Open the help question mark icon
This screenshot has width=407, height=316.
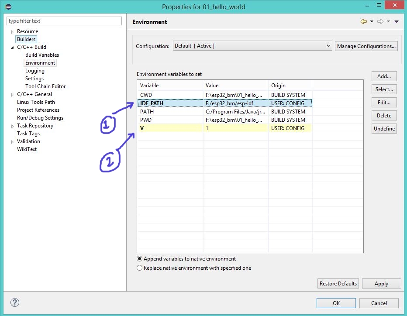[14, 302]
